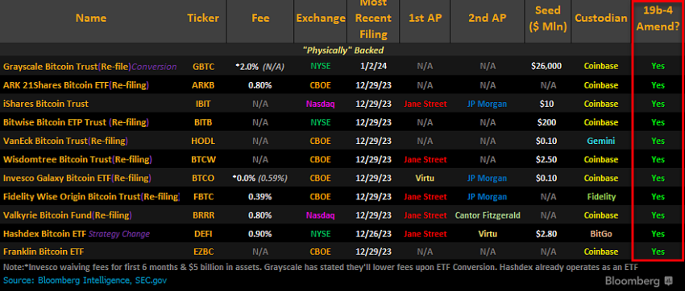Click Virtu in the 1st AP column
Image resolution: width=685 pixels, height=291 pixels.
pos(425,178)
